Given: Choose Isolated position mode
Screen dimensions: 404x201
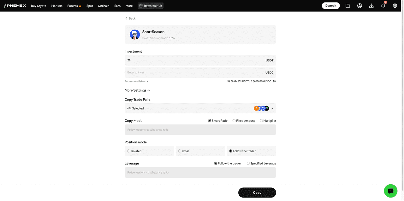Looking at the screenshot, I should [x=129, y=151].
